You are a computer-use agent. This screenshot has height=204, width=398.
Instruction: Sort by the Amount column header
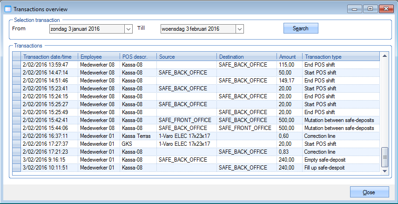(286, 57)
